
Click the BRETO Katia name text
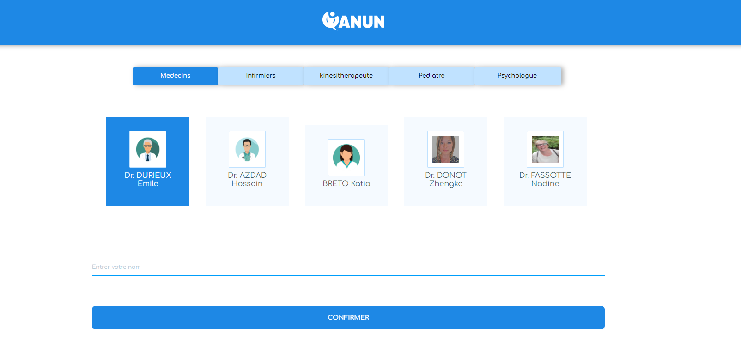coord(346,183)
